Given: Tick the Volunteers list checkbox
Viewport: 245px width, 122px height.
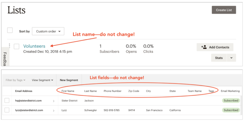Looking at the screenshot, I should 16,46.
